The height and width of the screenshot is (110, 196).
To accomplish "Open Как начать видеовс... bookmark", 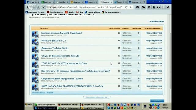I will click(x=111, y=12).
